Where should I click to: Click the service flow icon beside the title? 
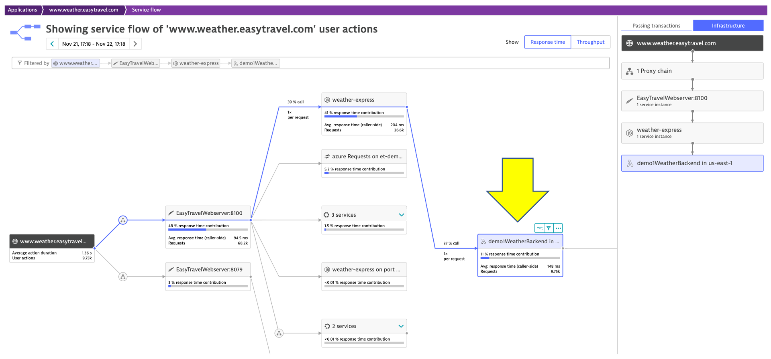point(25,32)
